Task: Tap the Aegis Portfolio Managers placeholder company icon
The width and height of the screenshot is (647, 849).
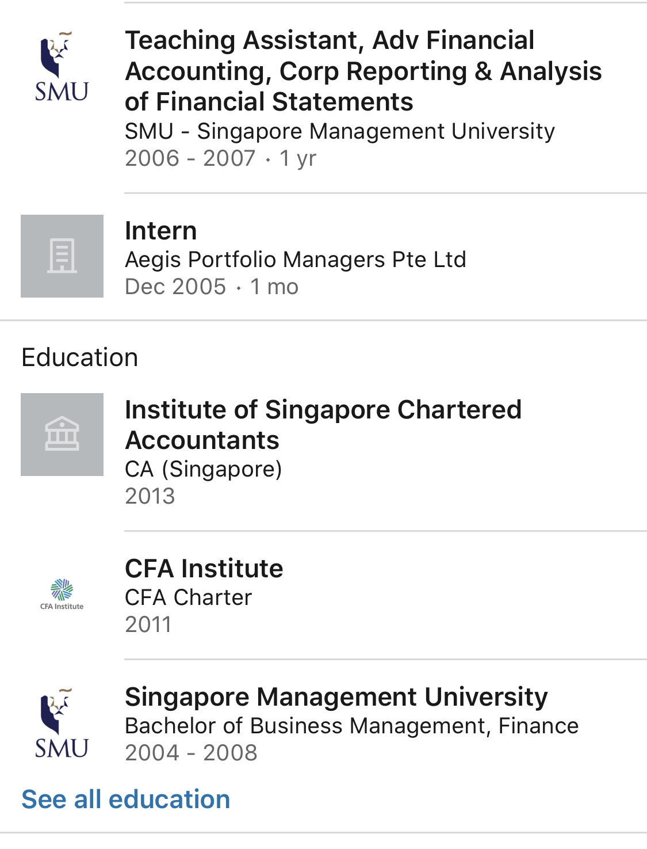Action: coord(62,256)
